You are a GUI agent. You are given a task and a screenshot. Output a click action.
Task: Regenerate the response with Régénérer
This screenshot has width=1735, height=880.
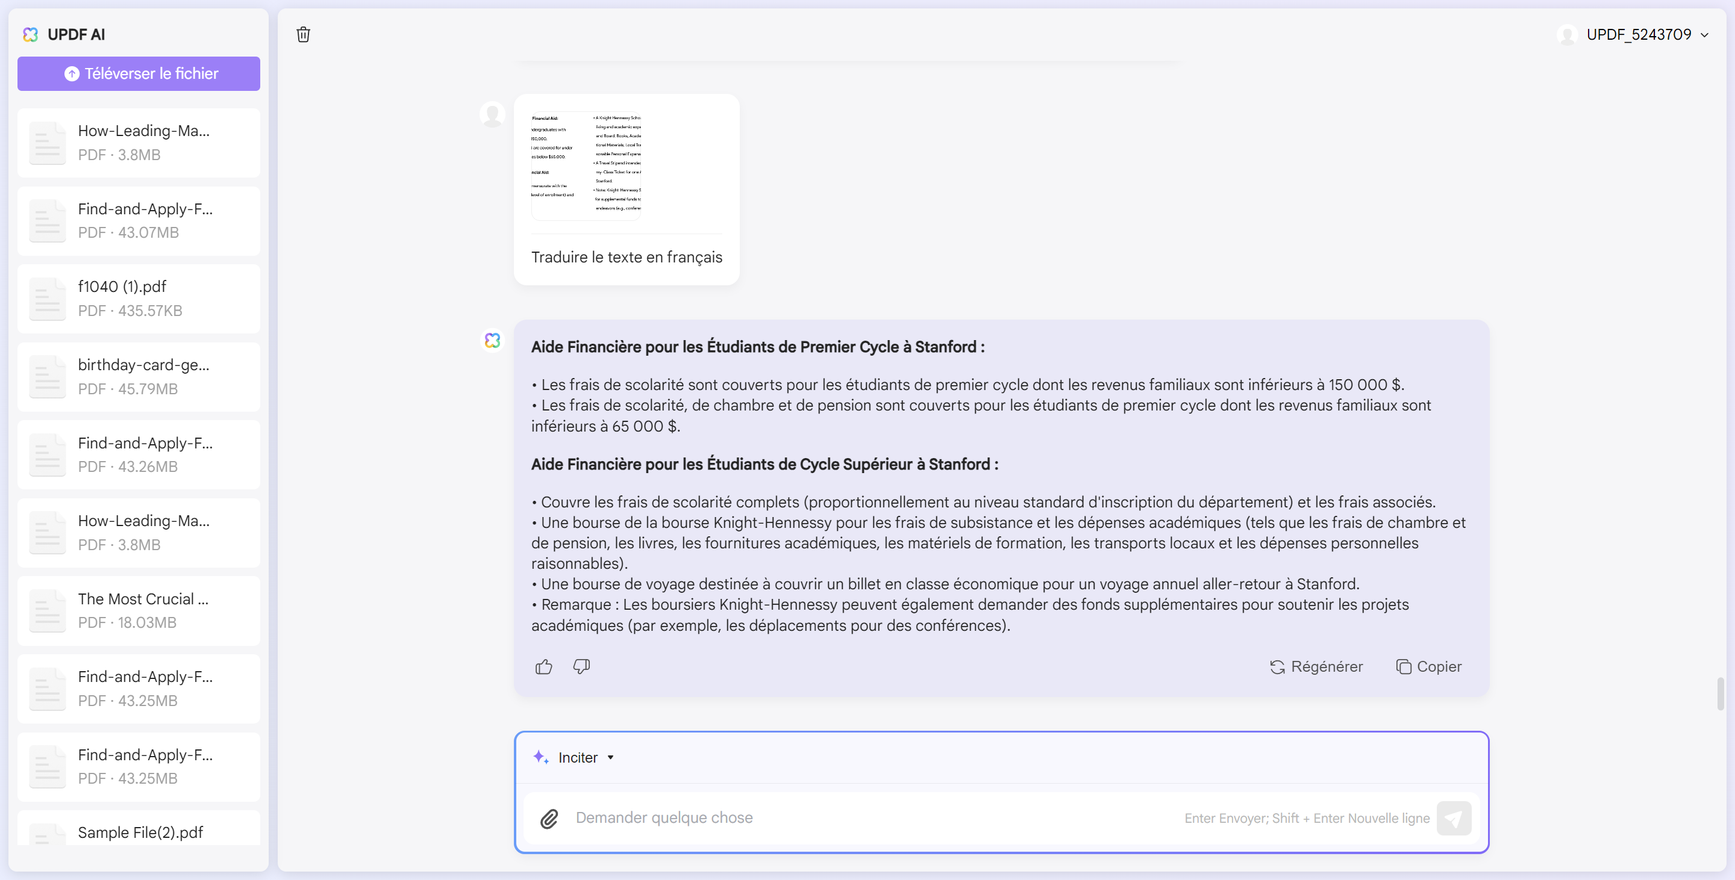point(1316,666)
